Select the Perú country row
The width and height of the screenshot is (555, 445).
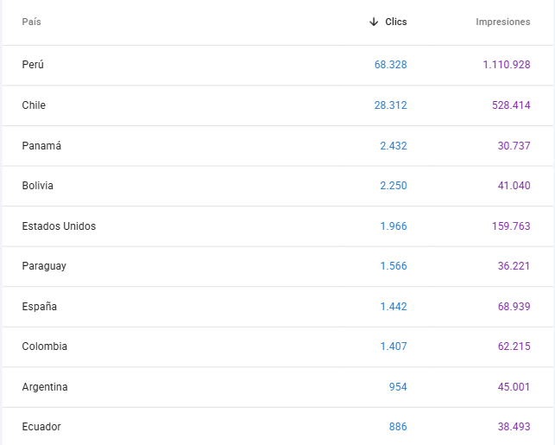(278, 65)
